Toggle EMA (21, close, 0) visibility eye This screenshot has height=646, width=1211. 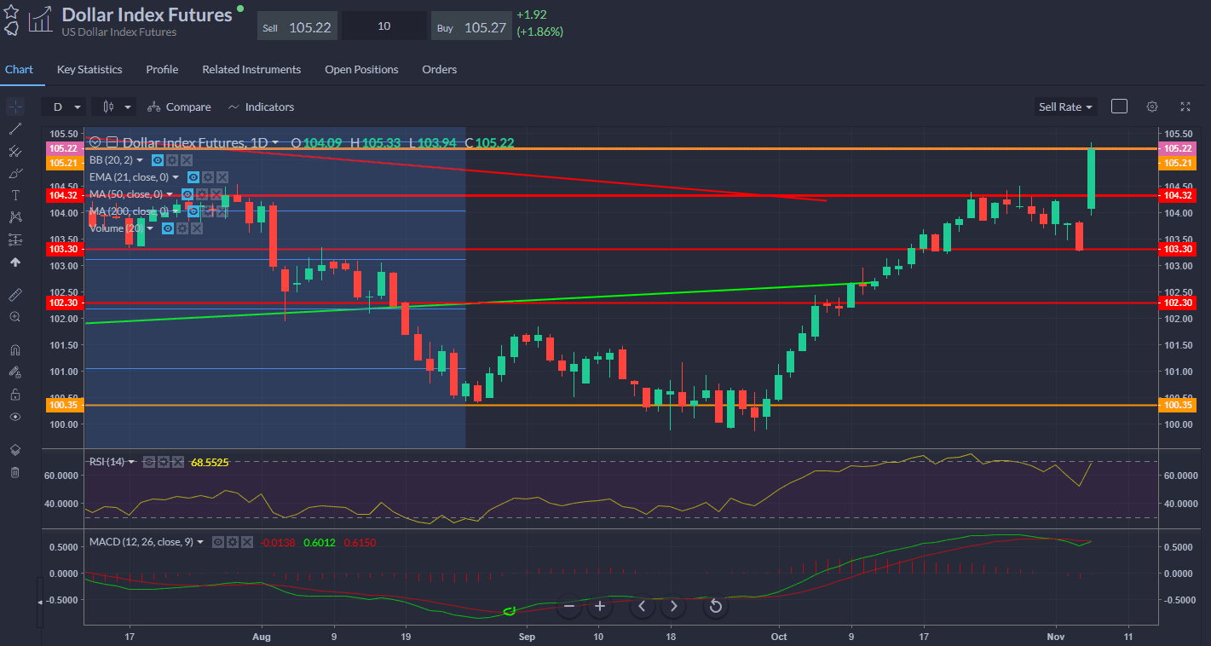[193, 177]
